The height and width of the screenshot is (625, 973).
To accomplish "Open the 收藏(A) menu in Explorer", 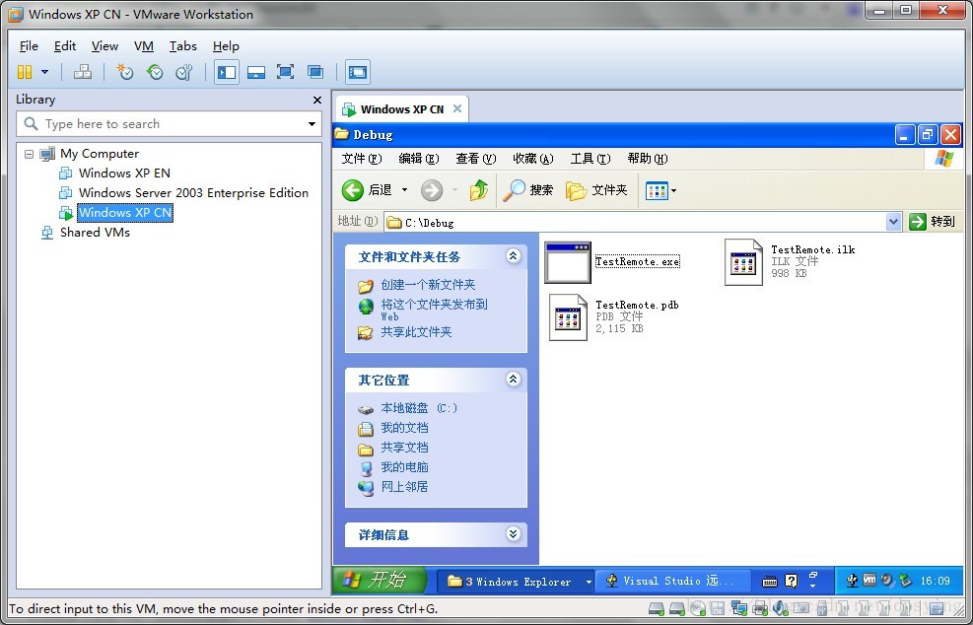I will coord(533,159).
